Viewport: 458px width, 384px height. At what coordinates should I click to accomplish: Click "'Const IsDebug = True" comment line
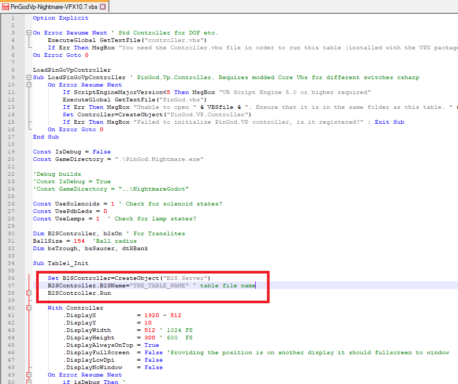click(72, 182)
